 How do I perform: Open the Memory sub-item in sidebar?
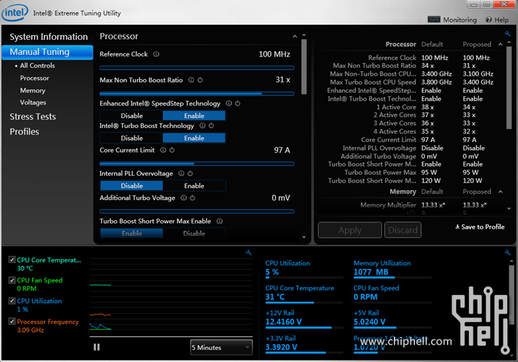click(33, 90)
